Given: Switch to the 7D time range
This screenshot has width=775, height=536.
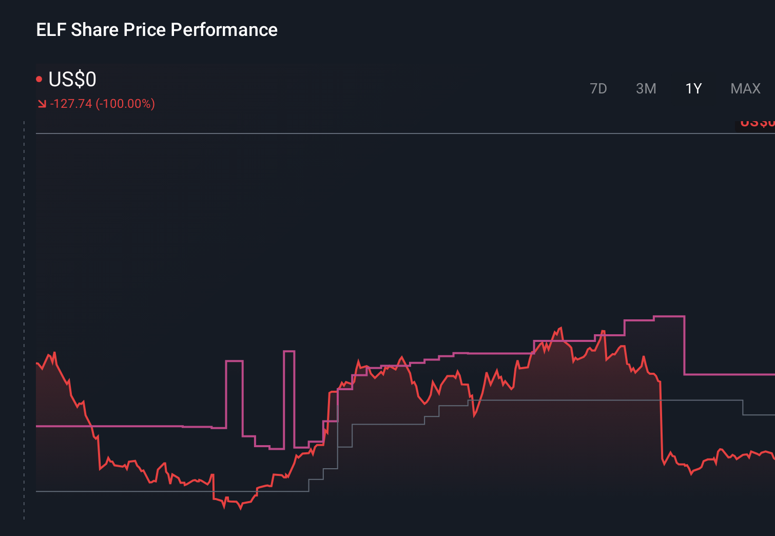Looking at the screenshot, I should pyautogui.click(x=598, y=88).
